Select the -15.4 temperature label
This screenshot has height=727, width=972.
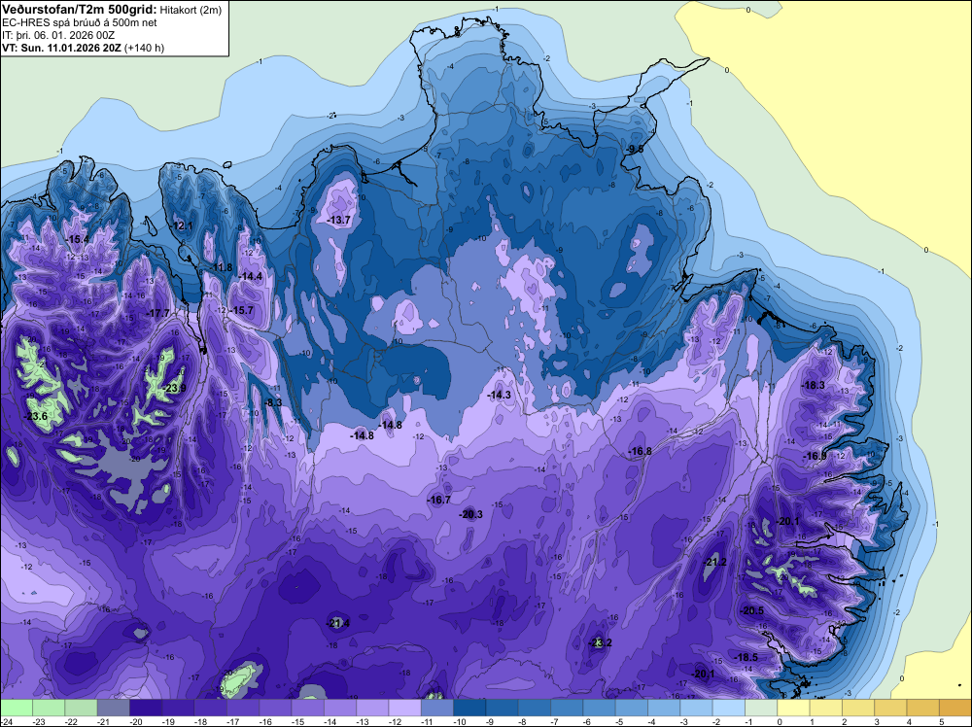pos(77,239)
